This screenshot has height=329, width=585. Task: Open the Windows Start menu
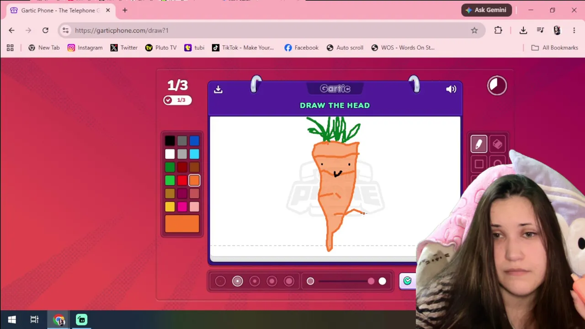pos(12,319)
